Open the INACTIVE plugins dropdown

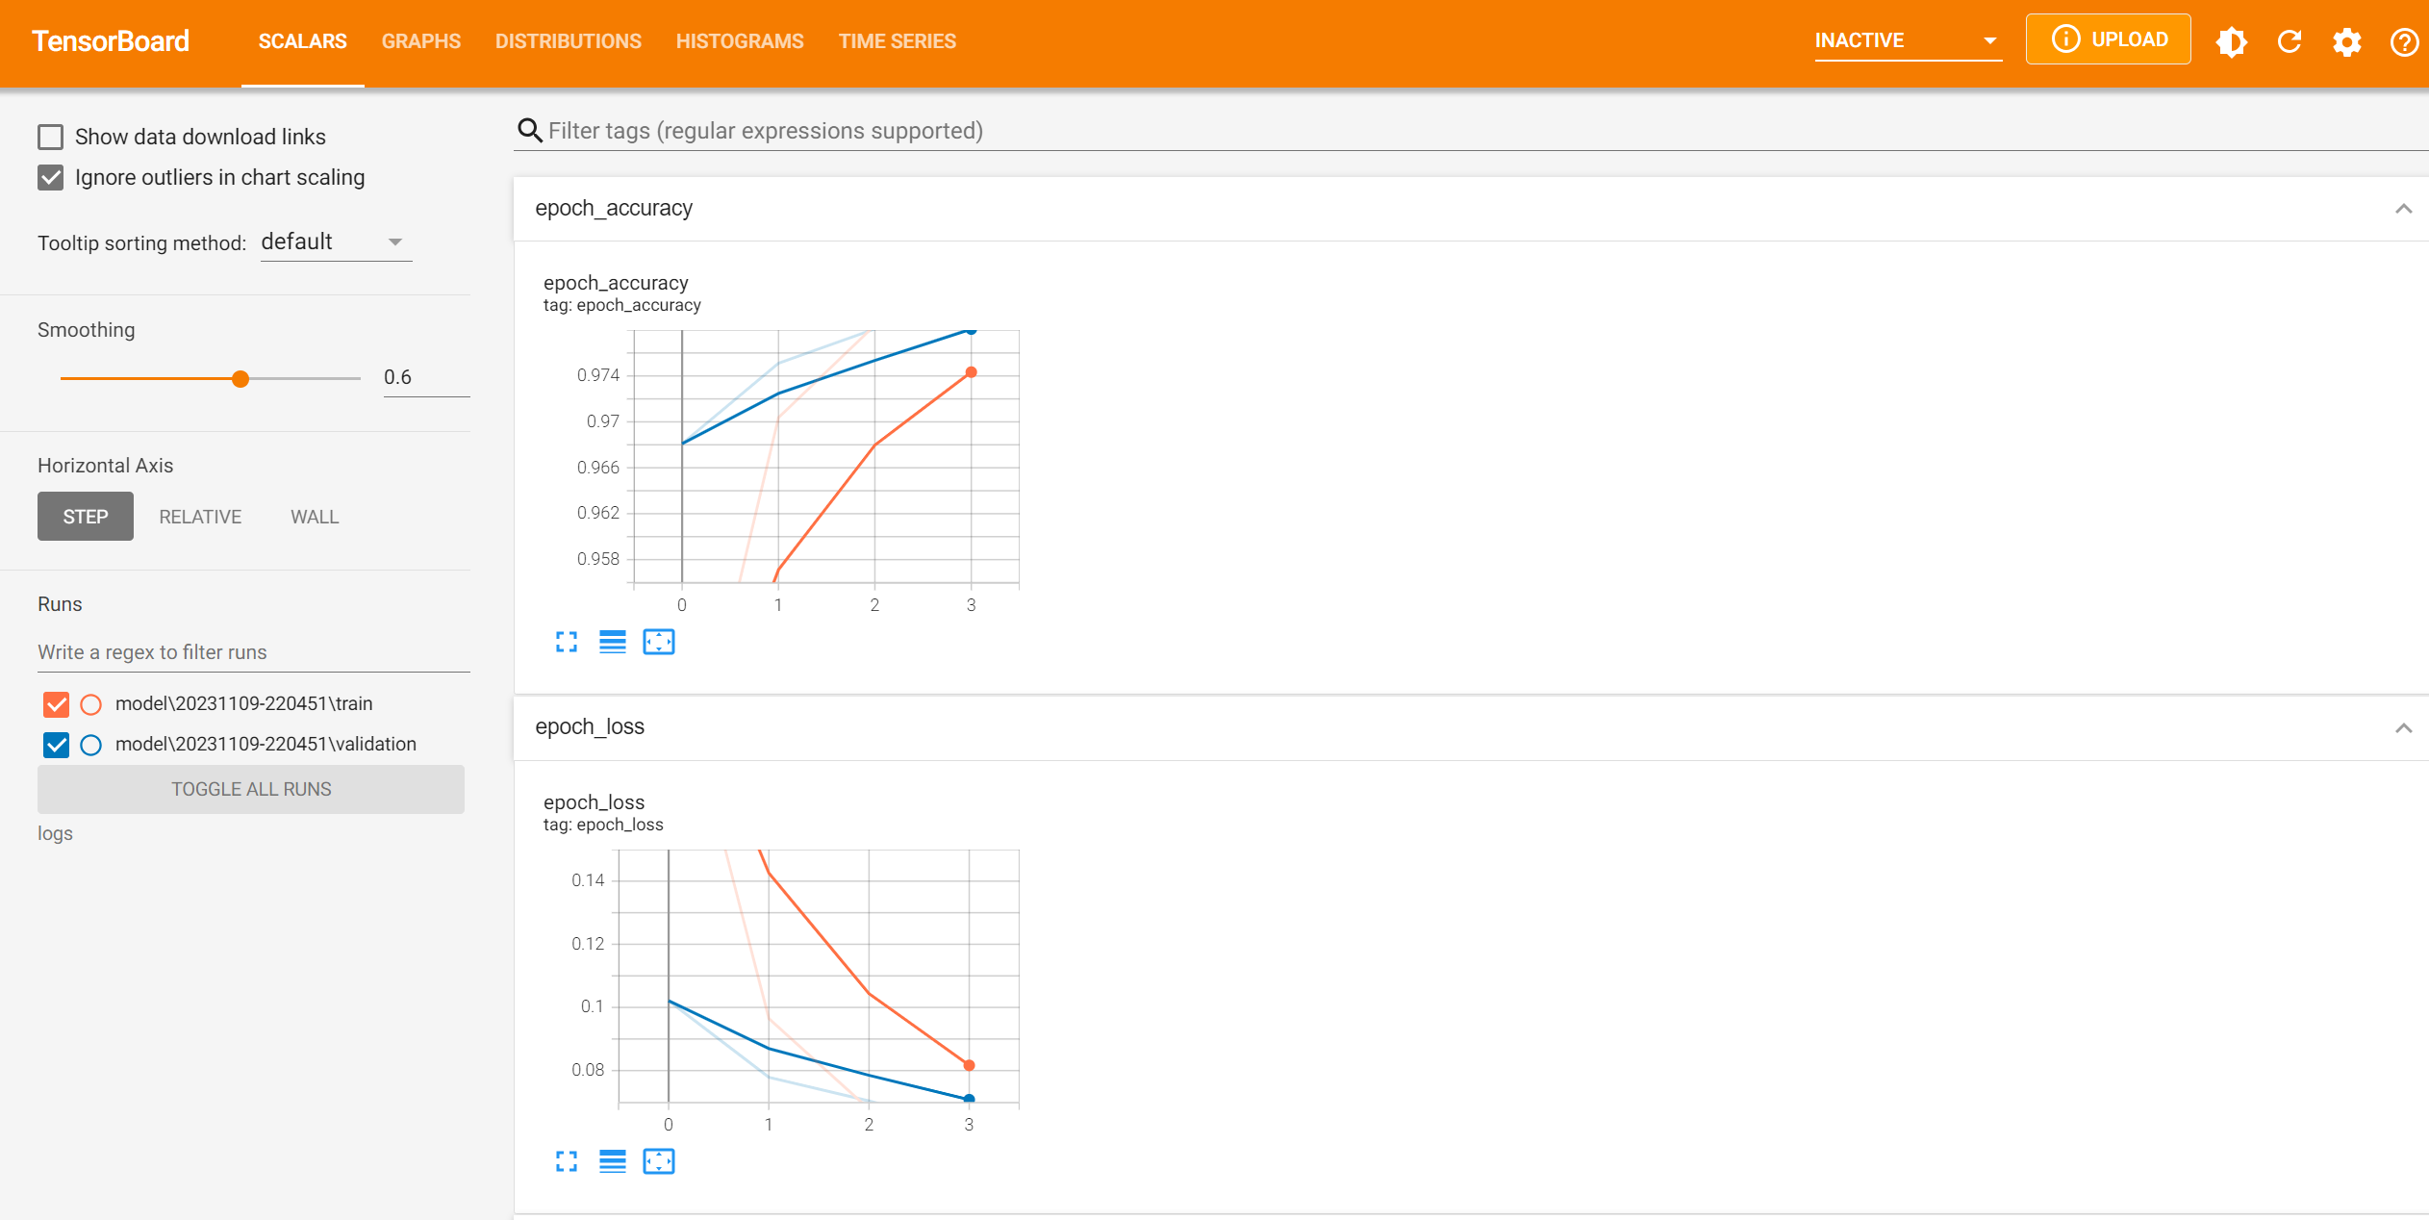(1907, 40)
